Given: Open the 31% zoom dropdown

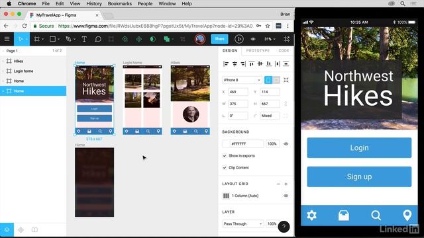Looking at the screenshot, I should [270, 39].
